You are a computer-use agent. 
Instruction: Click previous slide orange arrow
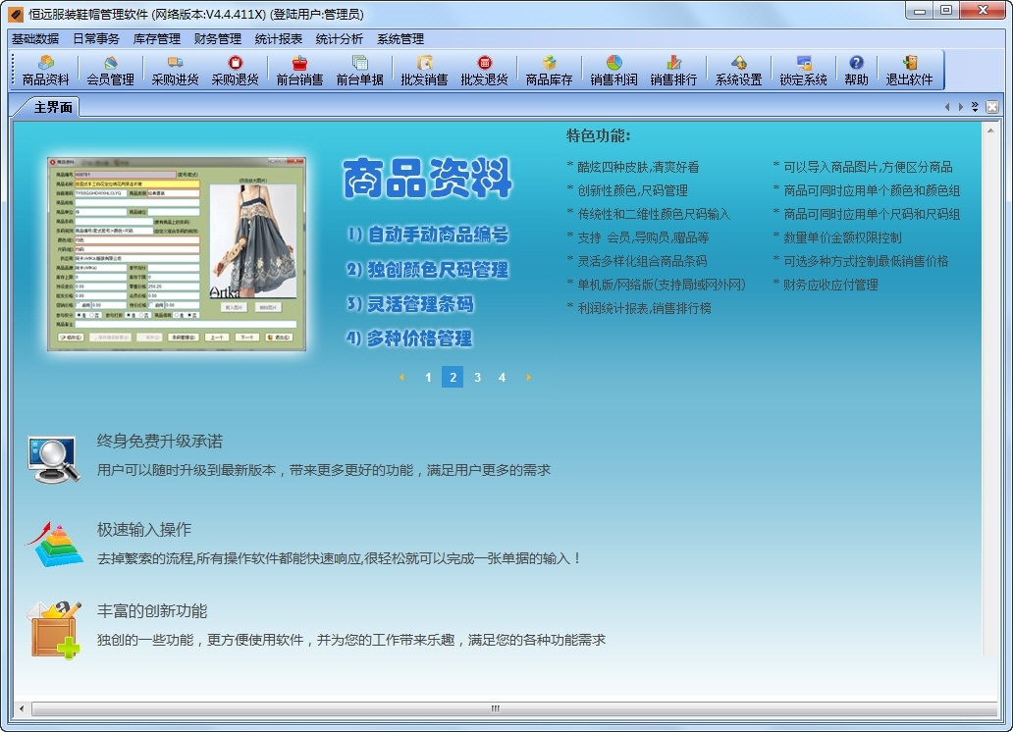point(401,378)
